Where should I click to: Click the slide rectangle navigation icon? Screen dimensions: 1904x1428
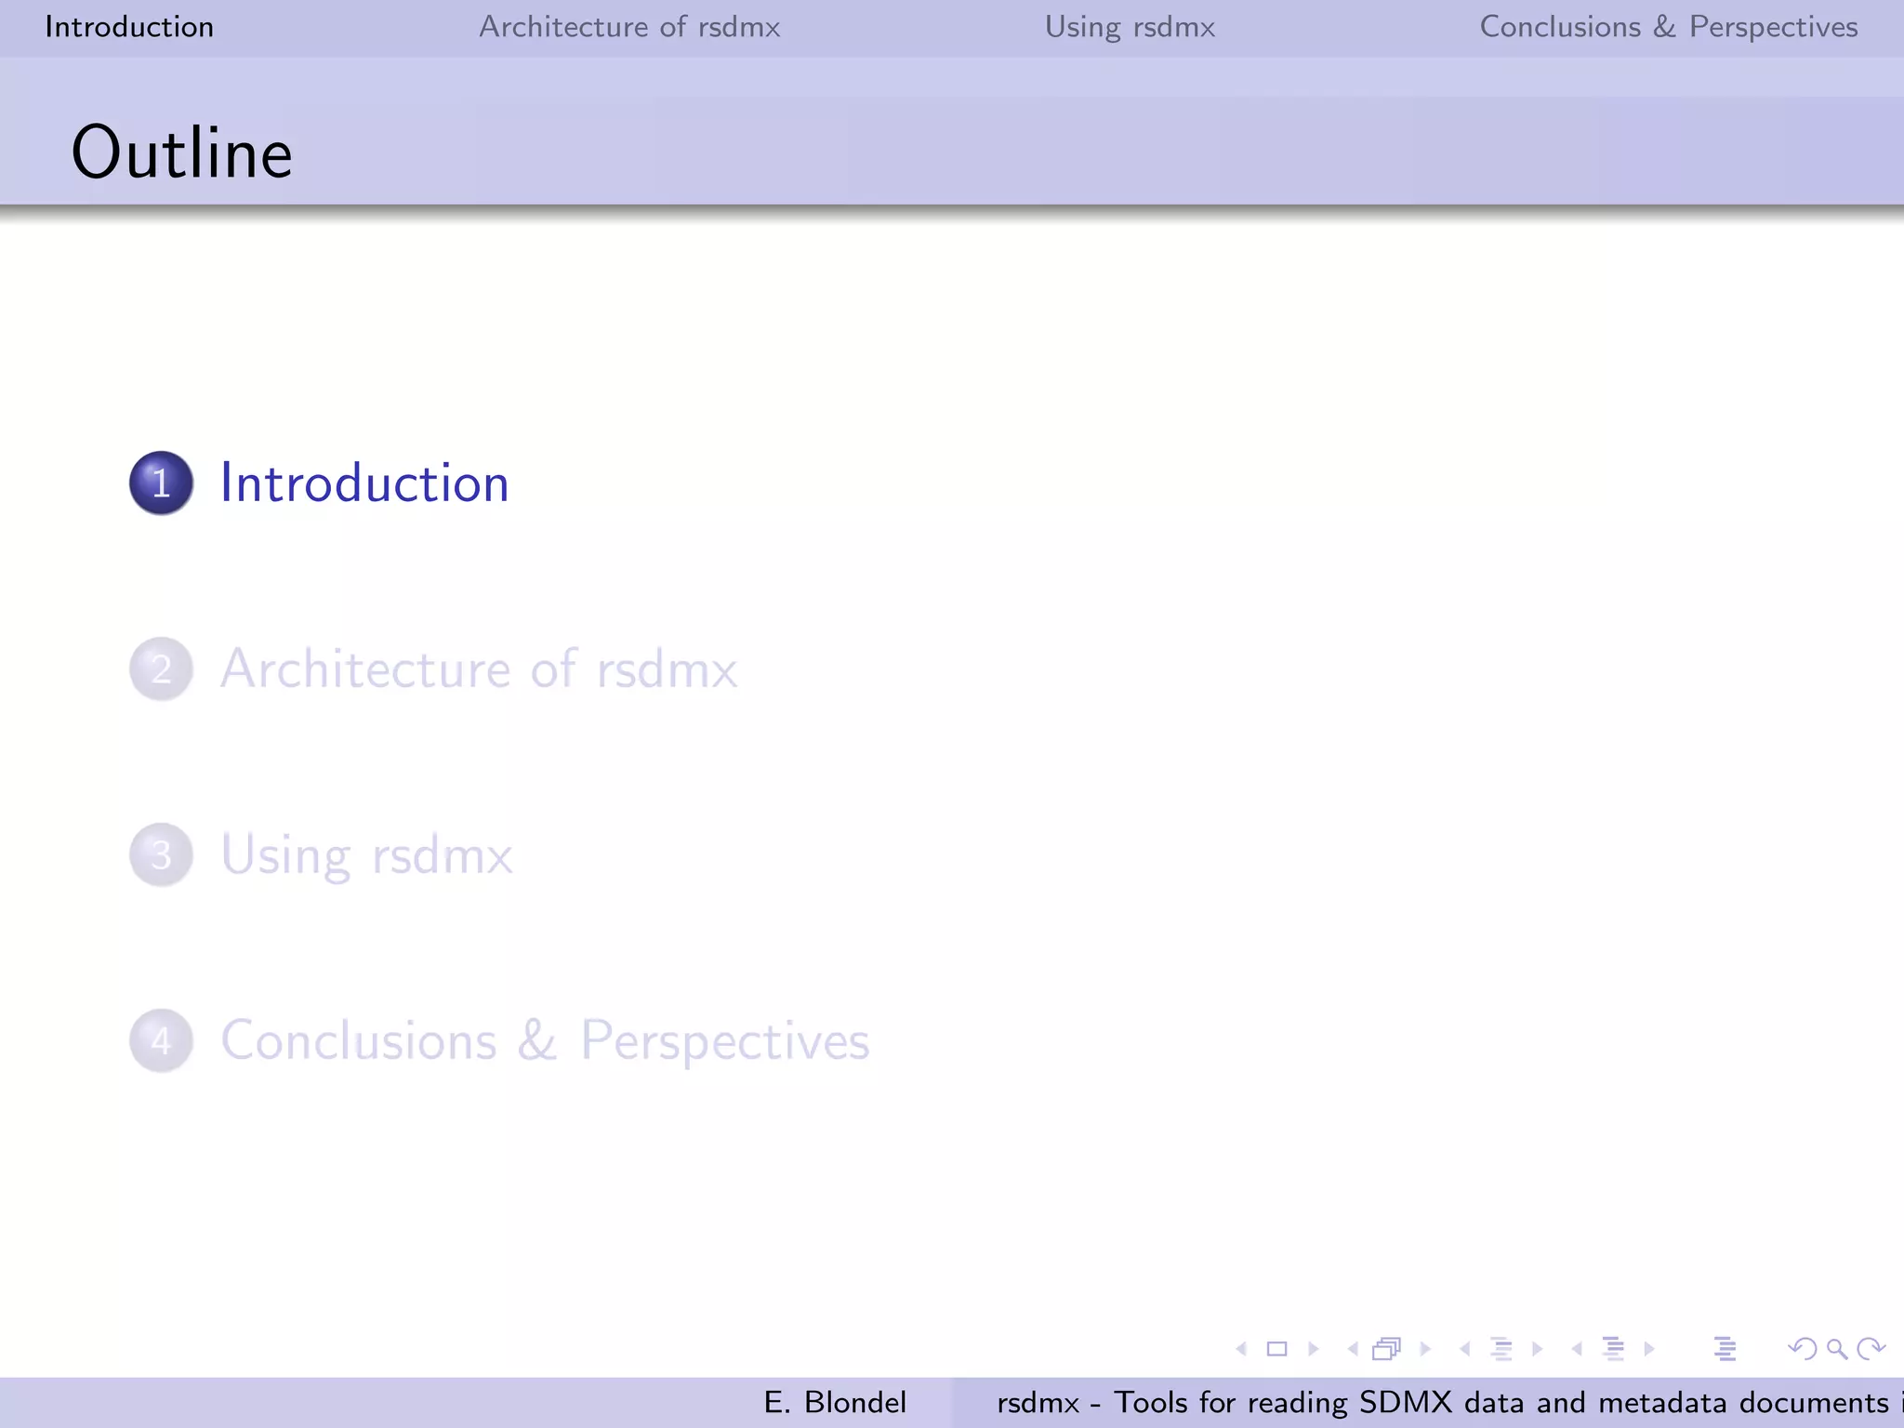tap(1277, 1349)
